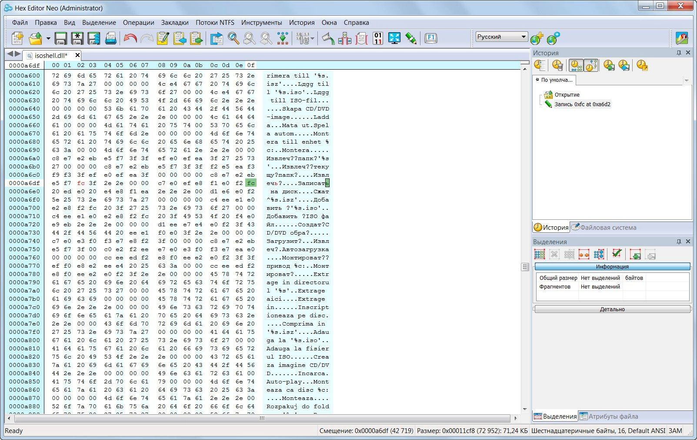
Task: Open the Выделение menu
Action: 99,23
